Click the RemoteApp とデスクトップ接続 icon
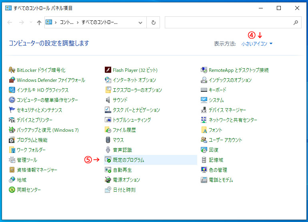The width and height of the screenshot is (308, 222). (x=204, y=70)
